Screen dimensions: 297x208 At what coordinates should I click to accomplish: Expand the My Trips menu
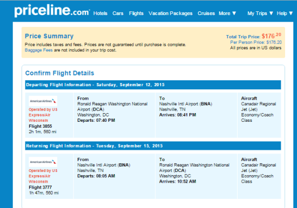pos(260,13)
